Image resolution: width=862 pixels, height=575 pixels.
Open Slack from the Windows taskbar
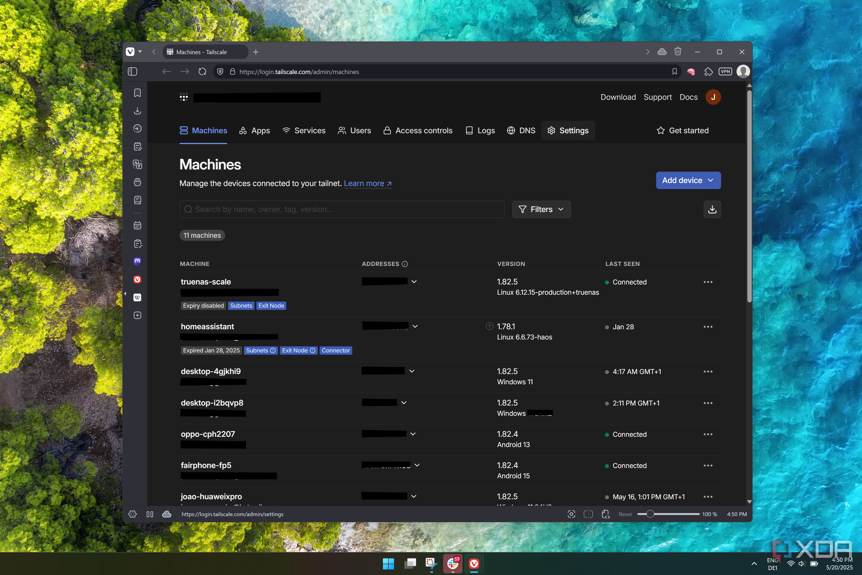pos(453,564)
